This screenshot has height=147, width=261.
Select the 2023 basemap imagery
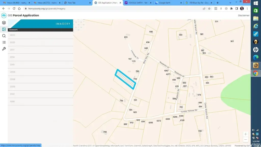point(12,35)
